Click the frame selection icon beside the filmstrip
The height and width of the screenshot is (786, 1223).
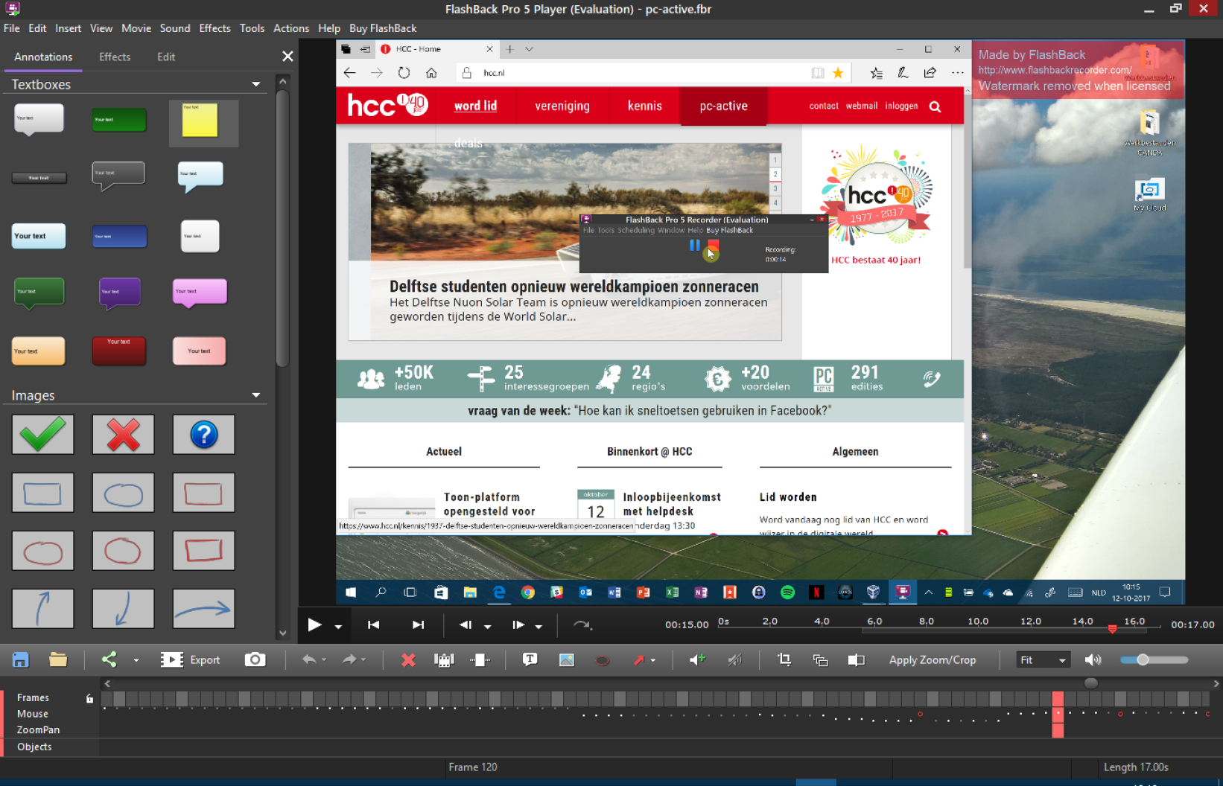(480, 659)
